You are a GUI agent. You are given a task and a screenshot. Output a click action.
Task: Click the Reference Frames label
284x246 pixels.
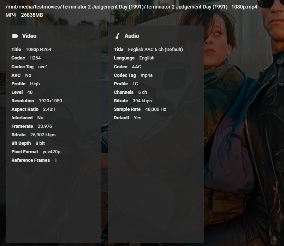coord(31,160)
